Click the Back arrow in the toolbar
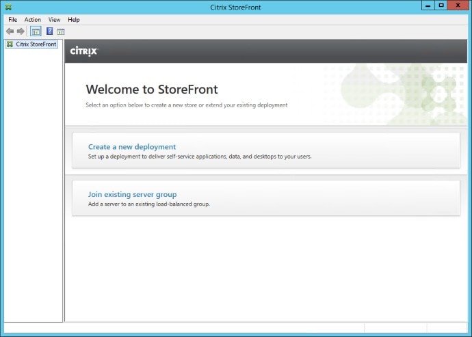 pos(10,31)
